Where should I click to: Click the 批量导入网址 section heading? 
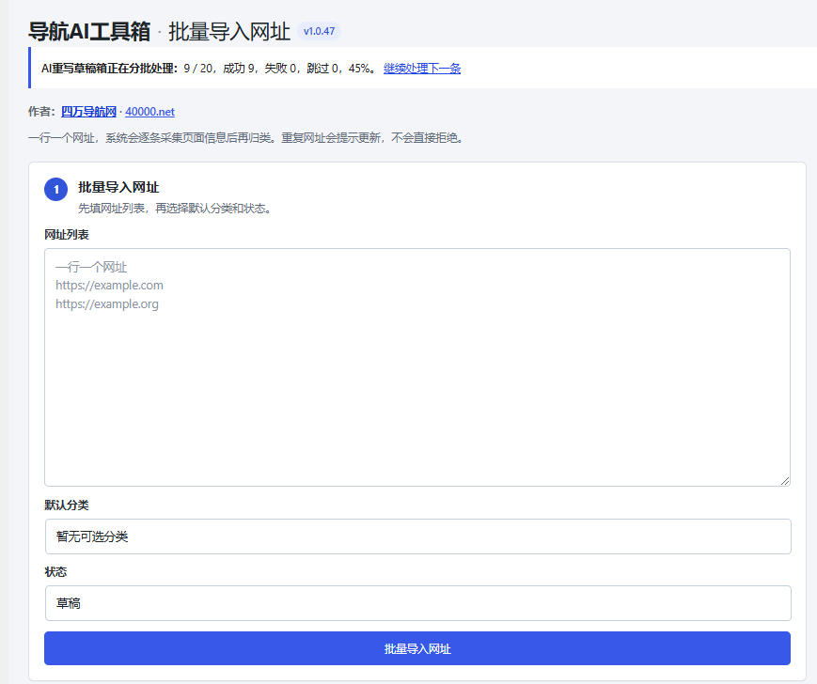(x=118, y=187)
